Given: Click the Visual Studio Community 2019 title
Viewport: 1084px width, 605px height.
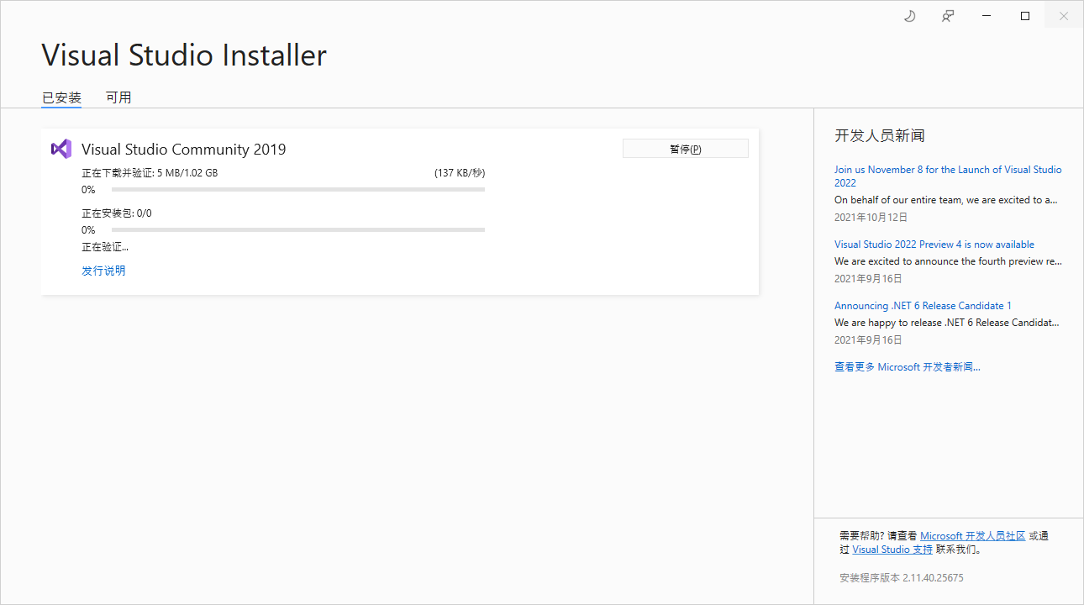Looking at the screenshot, I should pos(184,150).
